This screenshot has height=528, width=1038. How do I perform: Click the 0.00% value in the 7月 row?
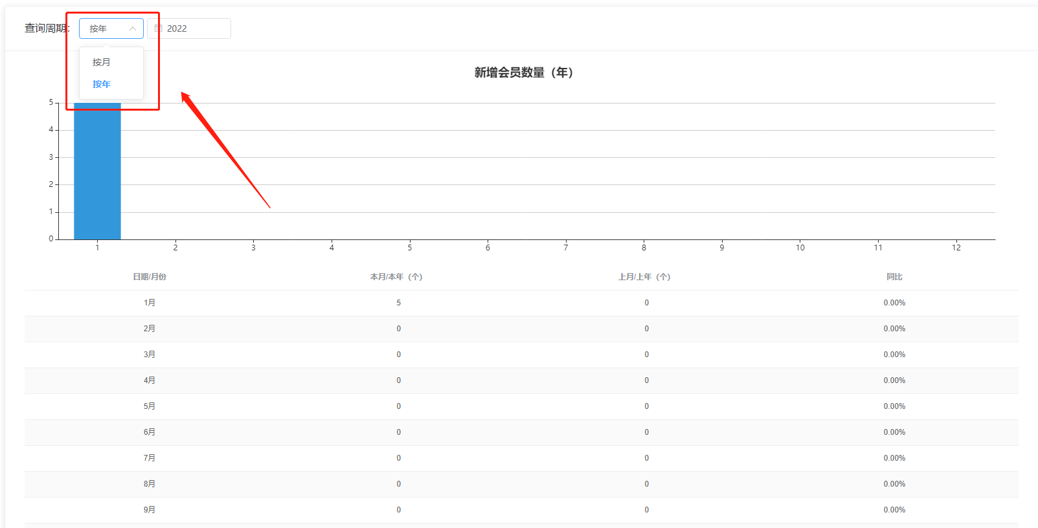click(894, 458)
